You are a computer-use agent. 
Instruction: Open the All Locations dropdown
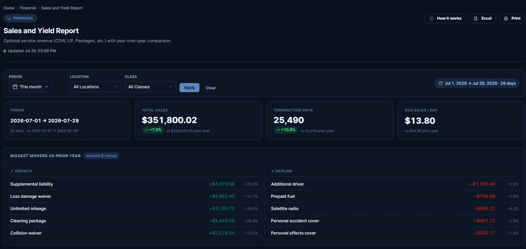pyautogui.click(x=96, y=87)
